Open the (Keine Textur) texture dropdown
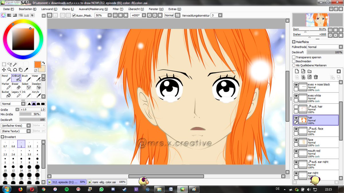This screenshot has height=193, width=344. (29, 131)
